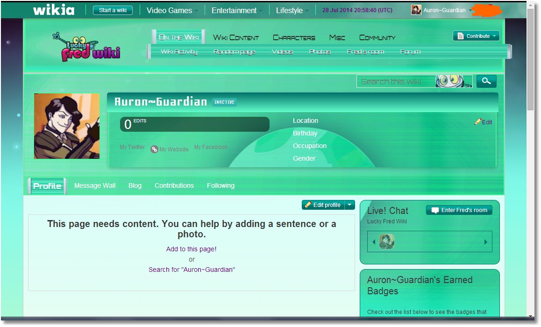Screen dimensions: 541x327
Task: Click the small user avatar in top bar
Action: coord(416,10)
